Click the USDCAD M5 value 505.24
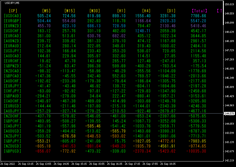 pos(44,16)
